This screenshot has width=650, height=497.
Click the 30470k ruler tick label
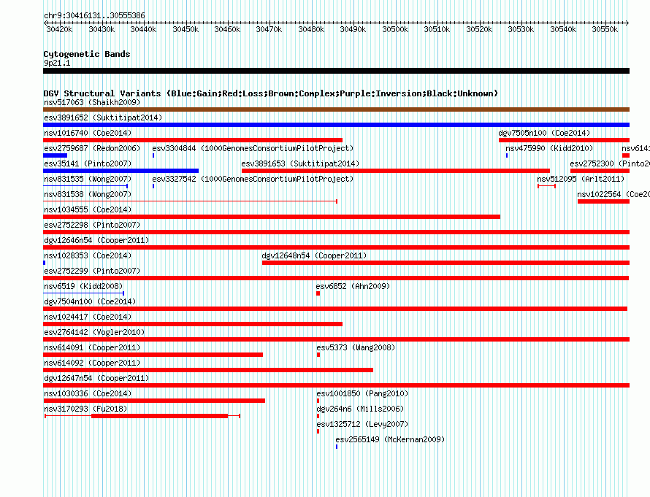pyautogui.click(x=269, y=29)
